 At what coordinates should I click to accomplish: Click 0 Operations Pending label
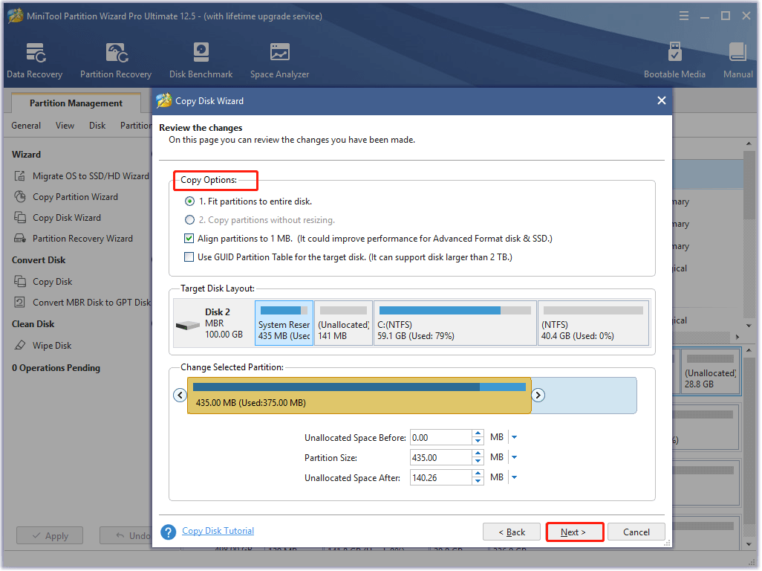56,368
